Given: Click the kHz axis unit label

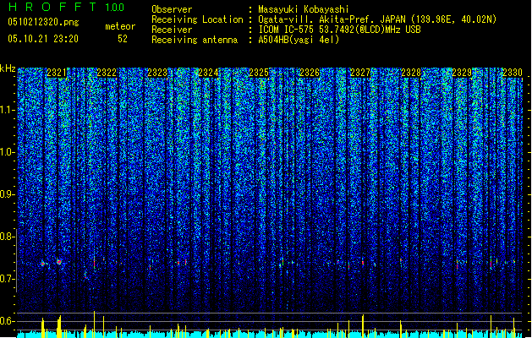Looking at the screenshot, I should [8, 68].
